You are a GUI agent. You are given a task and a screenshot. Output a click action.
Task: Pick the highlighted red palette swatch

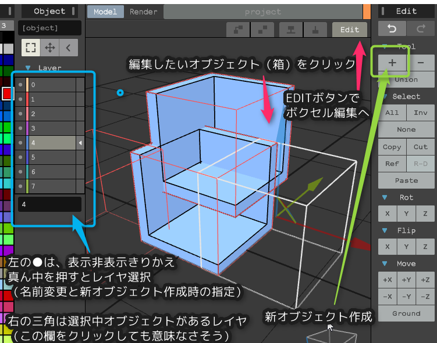coord(8,93)
